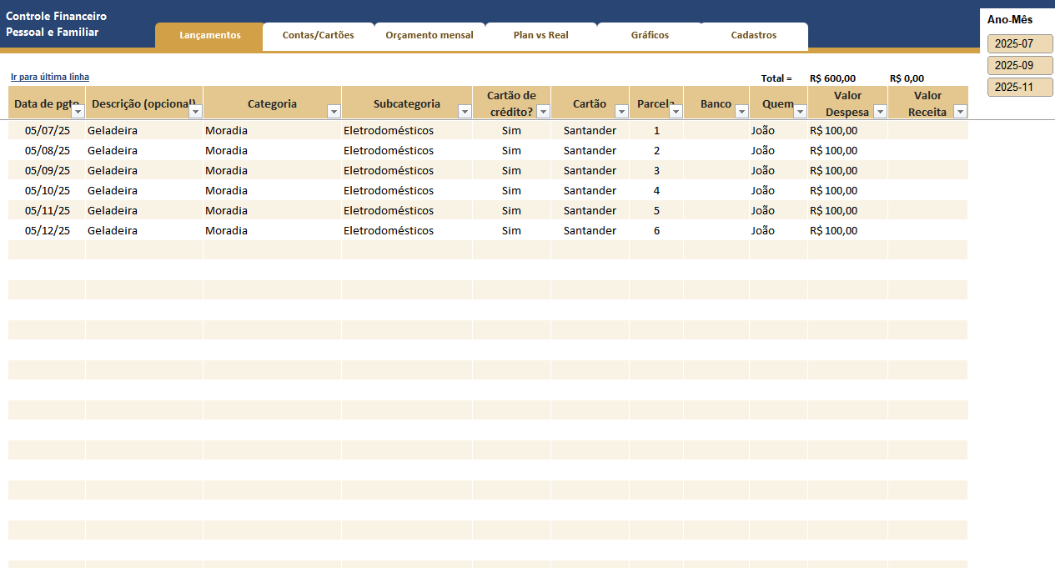1055x568 pixels.
Task: Click the Cartão de crédito filter arrow
Action: 543,112
